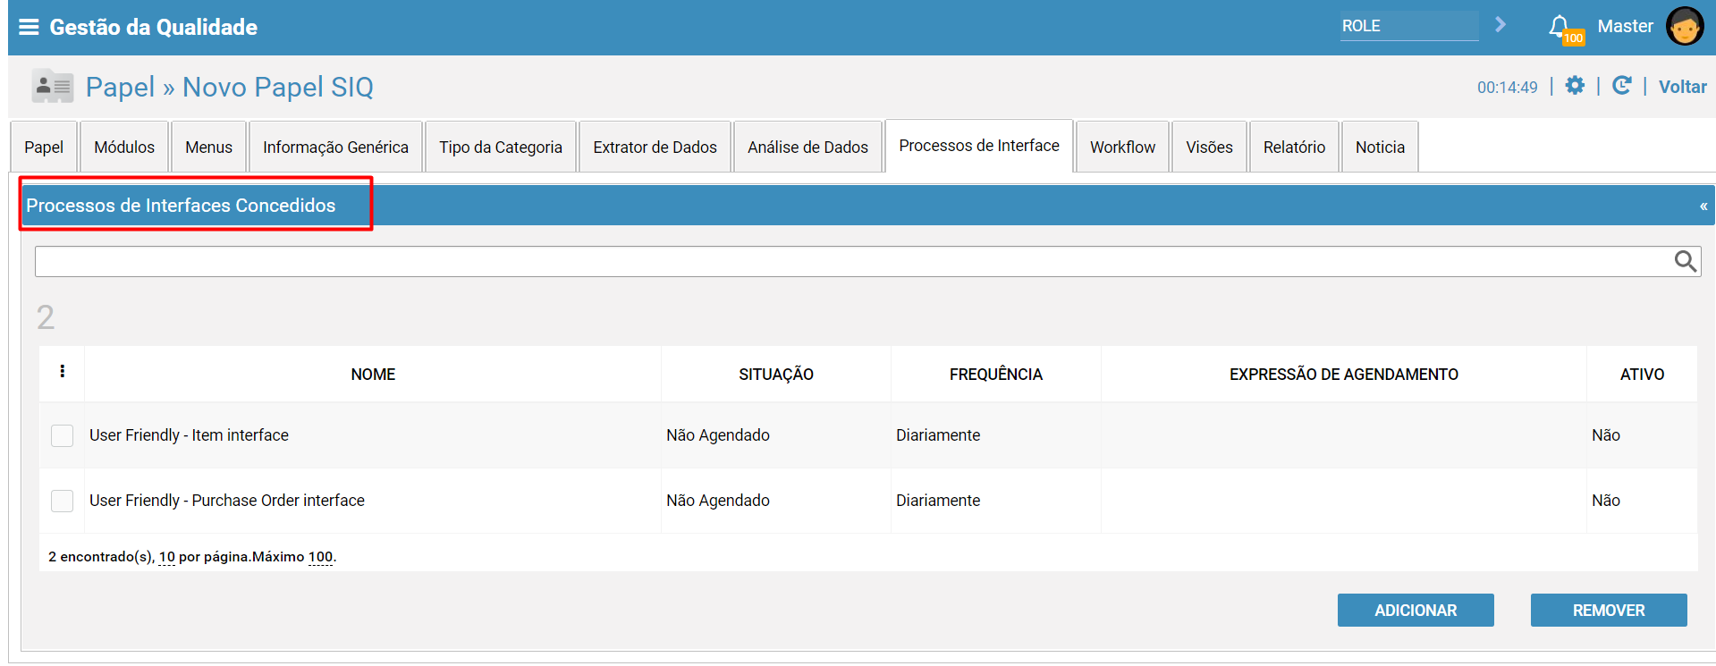Click the Máximo 100 link
The image size is (1716, 666).
(320, 556)
